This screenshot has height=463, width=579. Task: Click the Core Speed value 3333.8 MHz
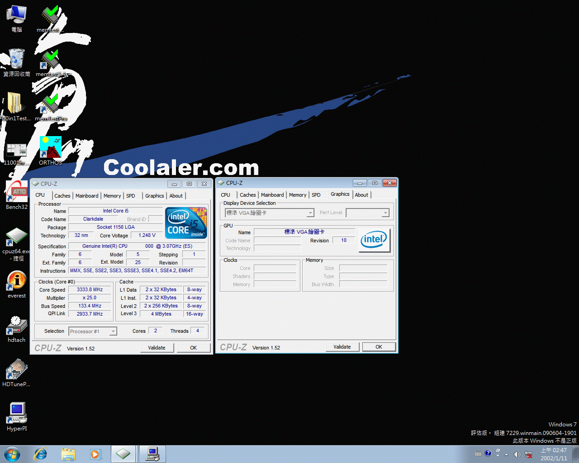click(x=90, y=289)
